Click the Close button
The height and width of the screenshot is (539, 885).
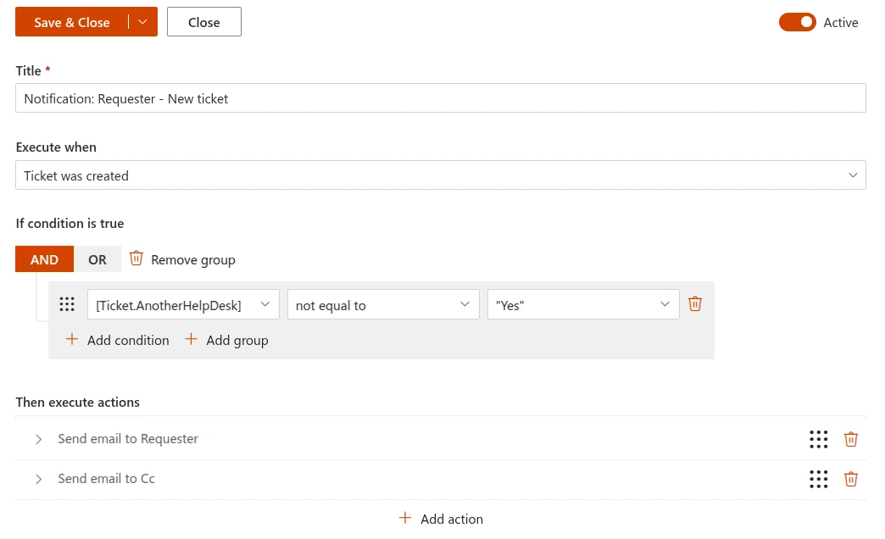click(x=203, y=22)
